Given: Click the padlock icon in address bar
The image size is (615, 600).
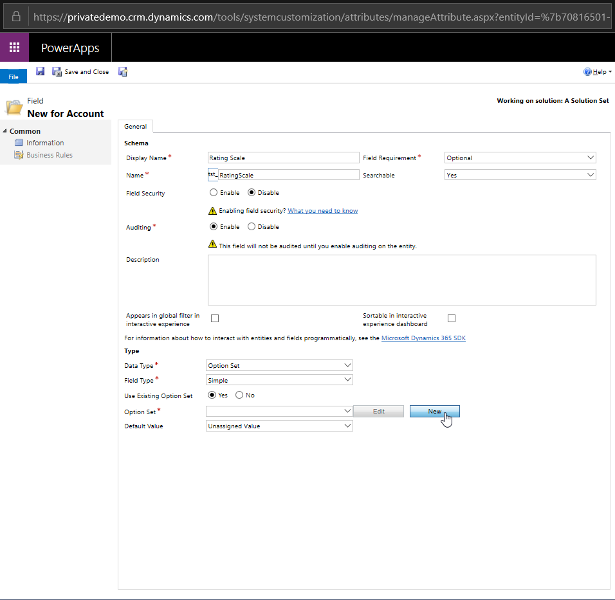Looking at the screenshot, I should pyautogui.click(x=17, y=16).
